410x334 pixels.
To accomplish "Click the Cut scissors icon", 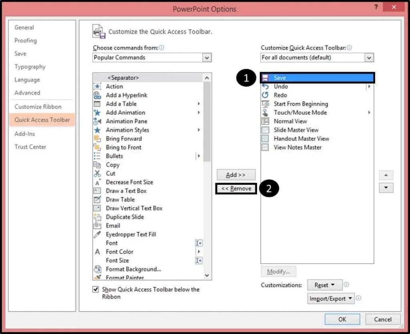I will click(97, 173).
